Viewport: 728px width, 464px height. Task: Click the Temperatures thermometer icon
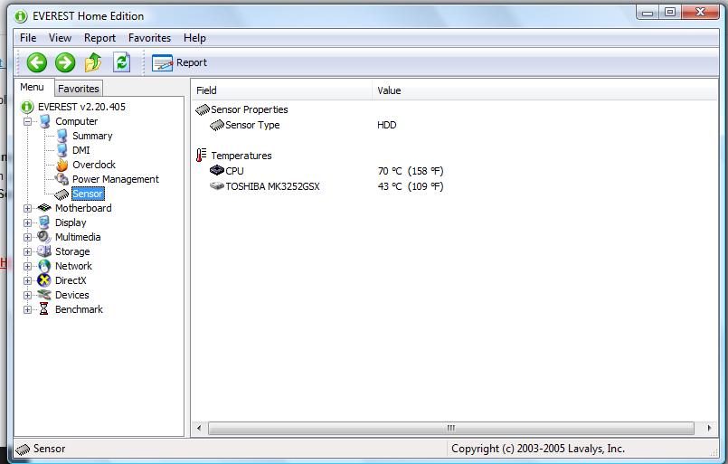coord(201,156)
